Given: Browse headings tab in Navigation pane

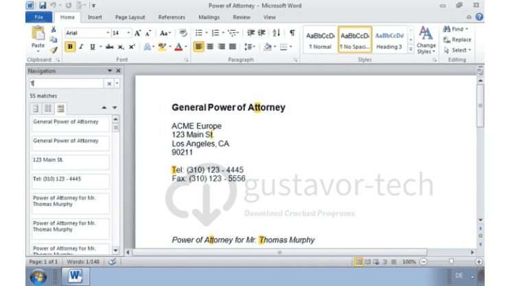Looking at the screenshot, I should [x=36, y=108].
